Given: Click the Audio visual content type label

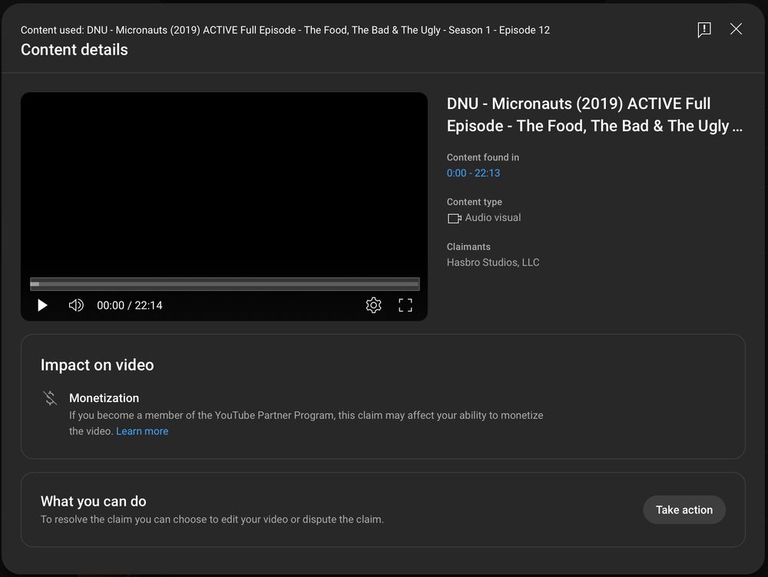Looking at the screenshot, I should (493, 218).
